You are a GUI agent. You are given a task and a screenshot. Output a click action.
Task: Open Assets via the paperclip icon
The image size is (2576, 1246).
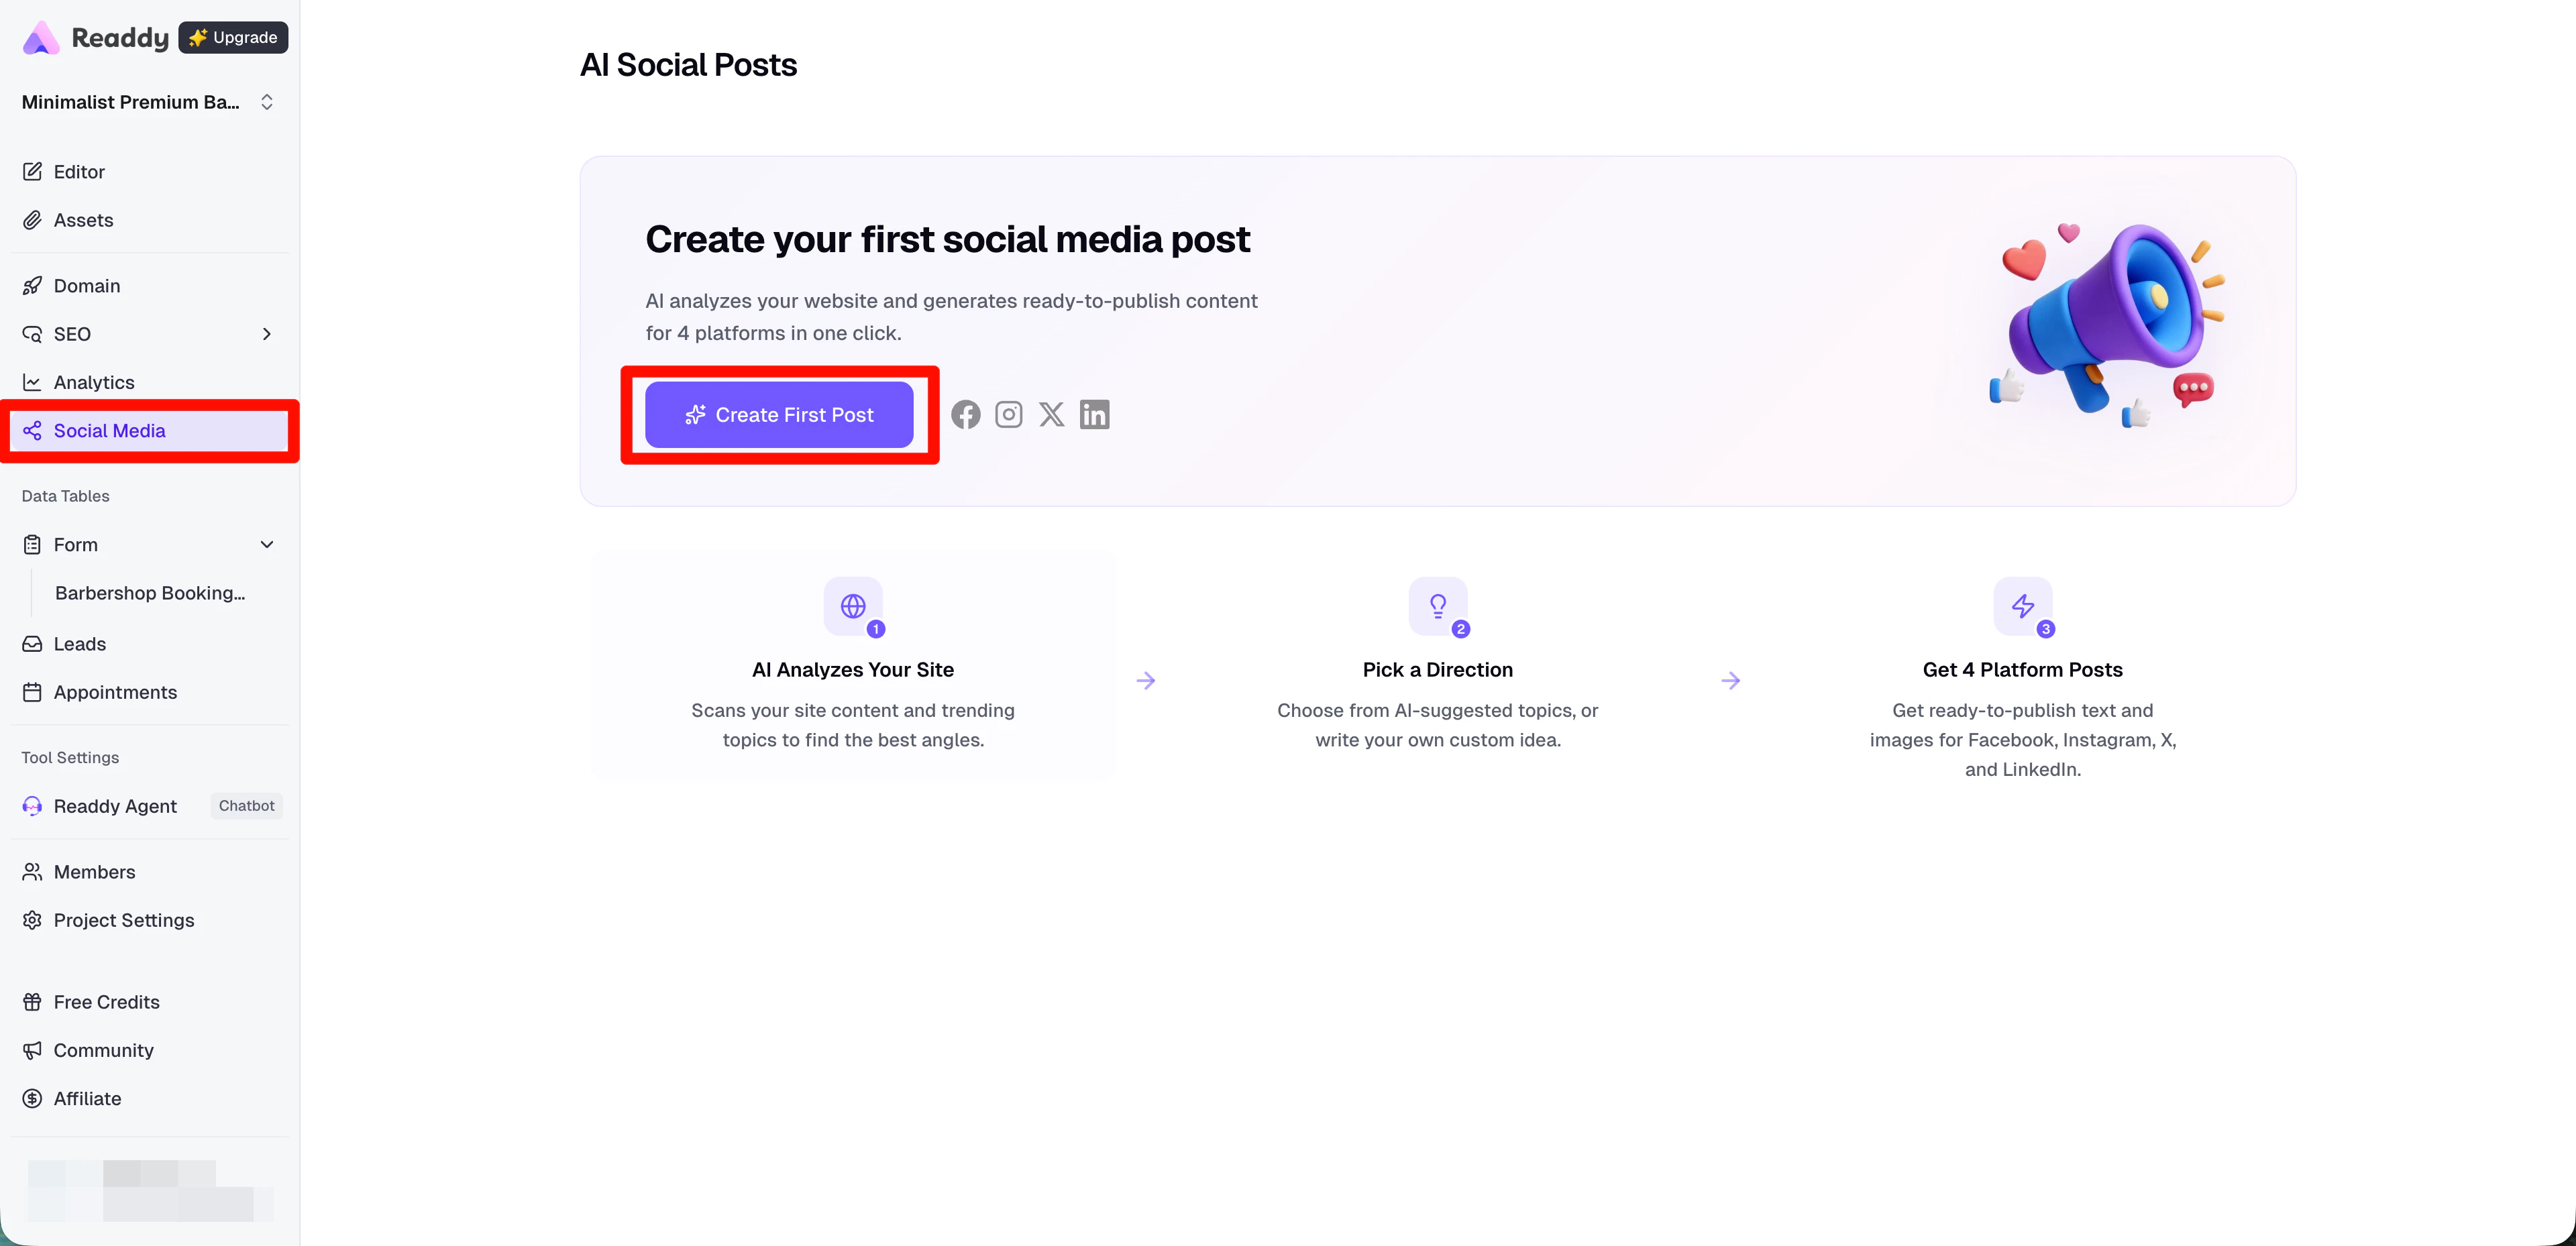click(33, 220)
